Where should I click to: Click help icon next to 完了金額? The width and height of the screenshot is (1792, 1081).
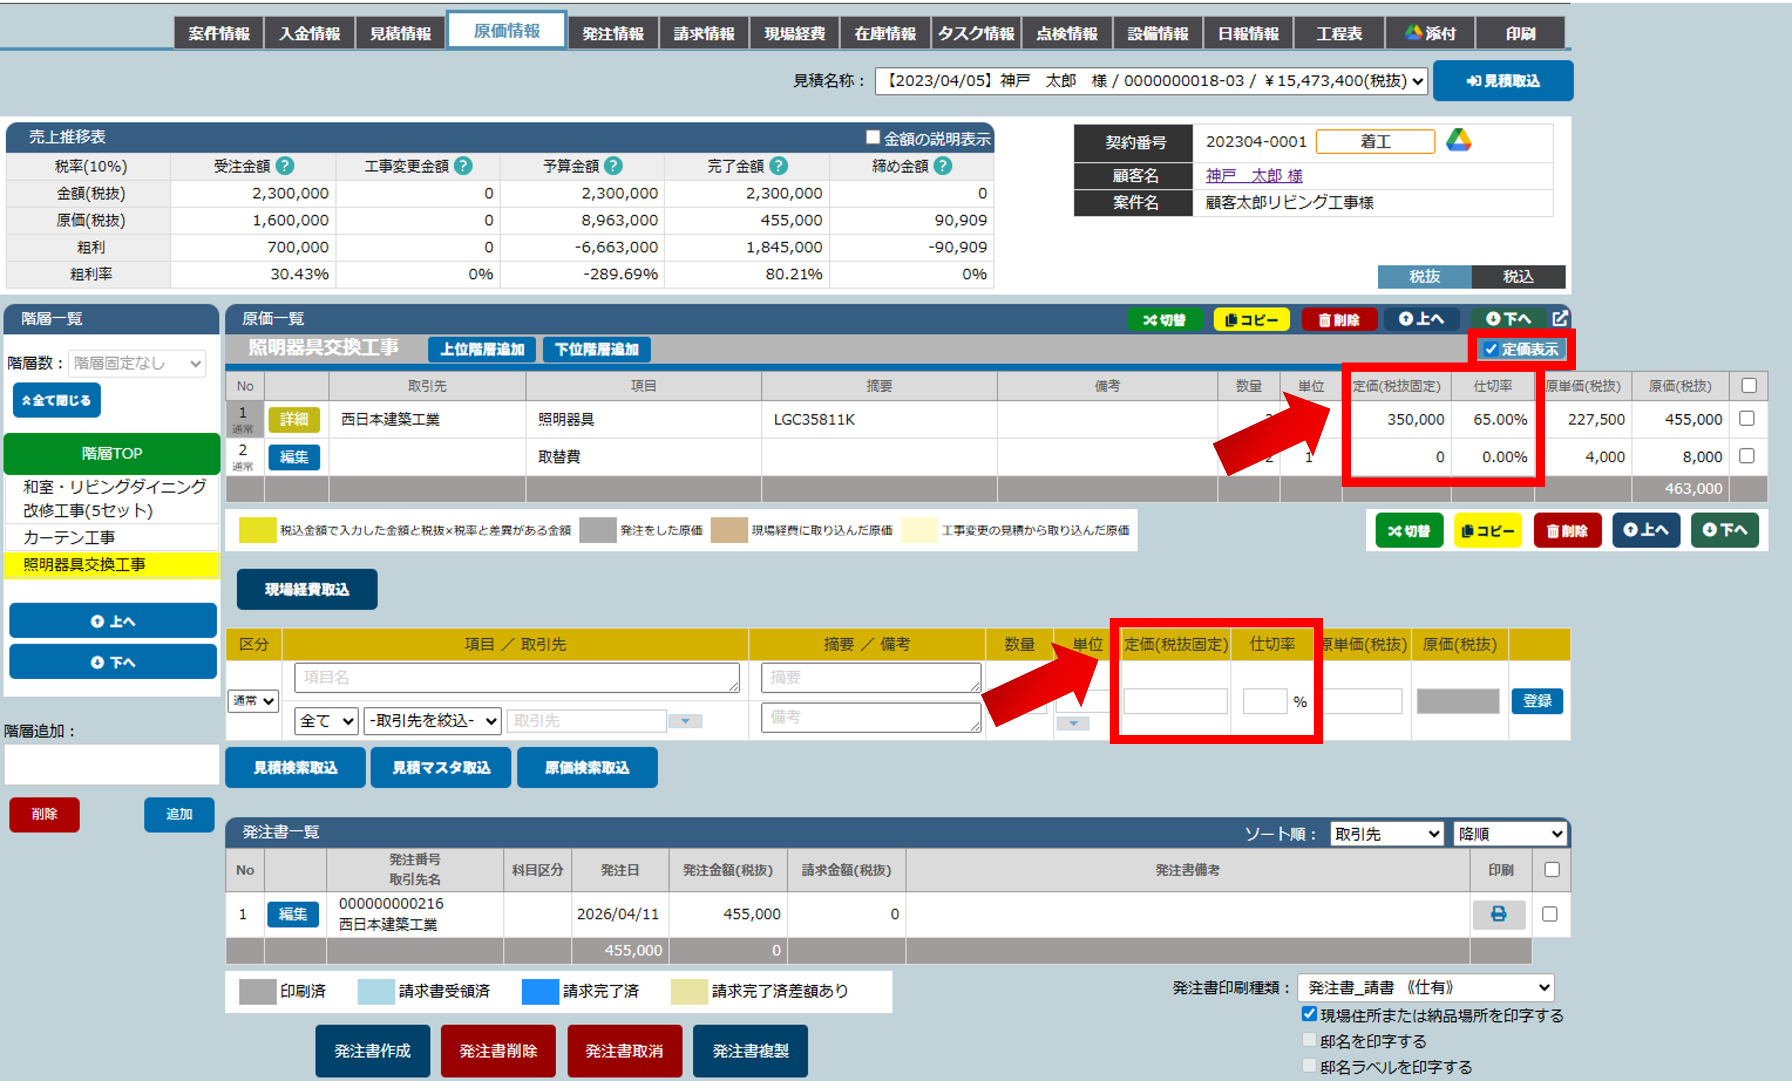778,166
